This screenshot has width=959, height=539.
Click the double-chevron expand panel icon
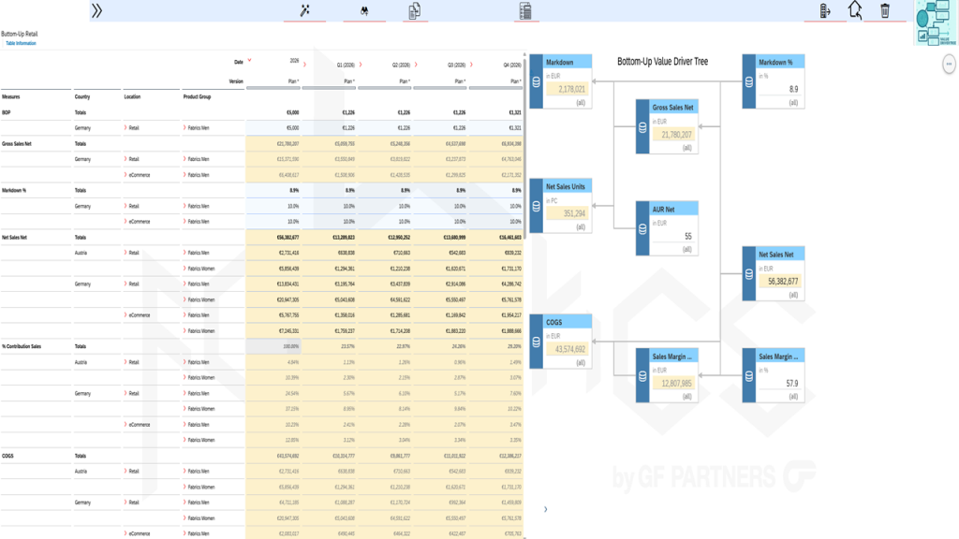coord(96,10)
